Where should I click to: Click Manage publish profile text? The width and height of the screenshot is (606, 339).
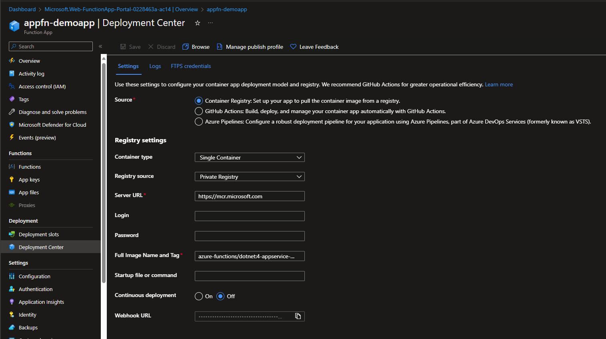click(x=254, y=47)
